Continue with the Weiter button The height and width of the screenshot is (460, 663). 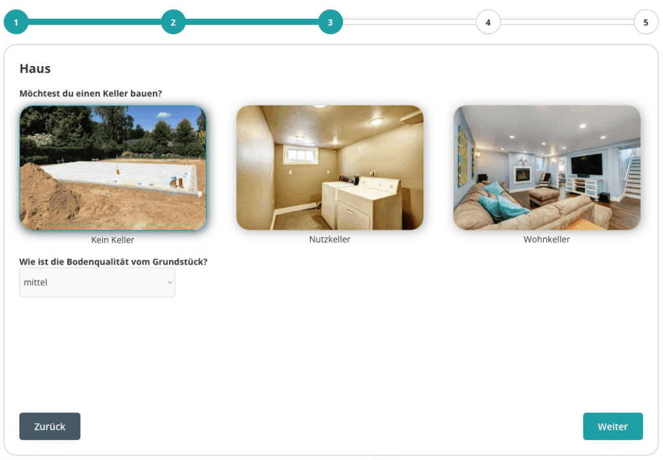pyautogui.click(x=612, y=426)
